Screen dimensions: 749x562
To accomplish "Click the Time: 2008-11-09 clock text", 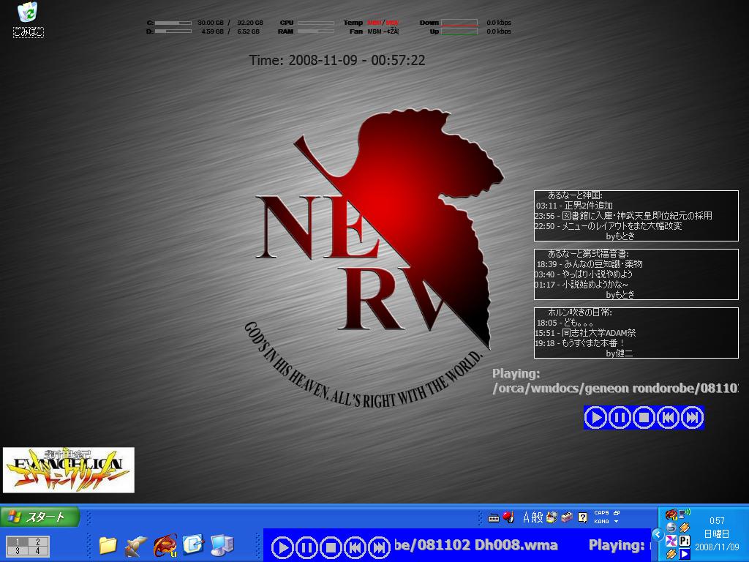I will (336, 60).
